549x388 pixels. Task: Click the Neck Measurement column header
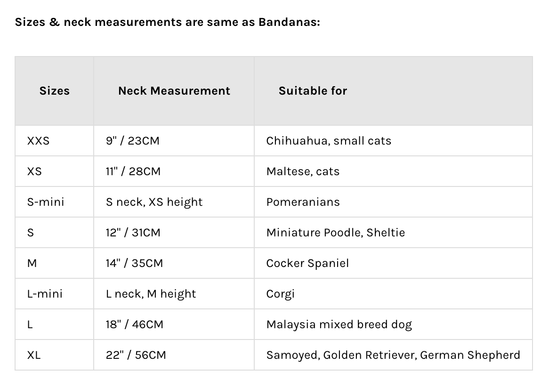(174, 91)
